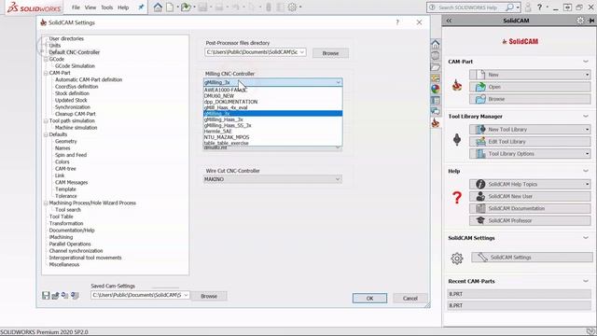
Task: Click the SolidCAM Settings button in the pane
Action: (x=532, y=258)
